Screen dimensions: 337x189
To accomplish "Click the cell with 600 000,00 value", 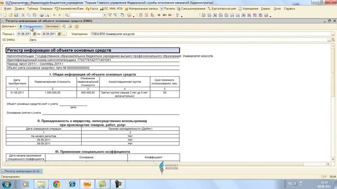I will [88, 94].
